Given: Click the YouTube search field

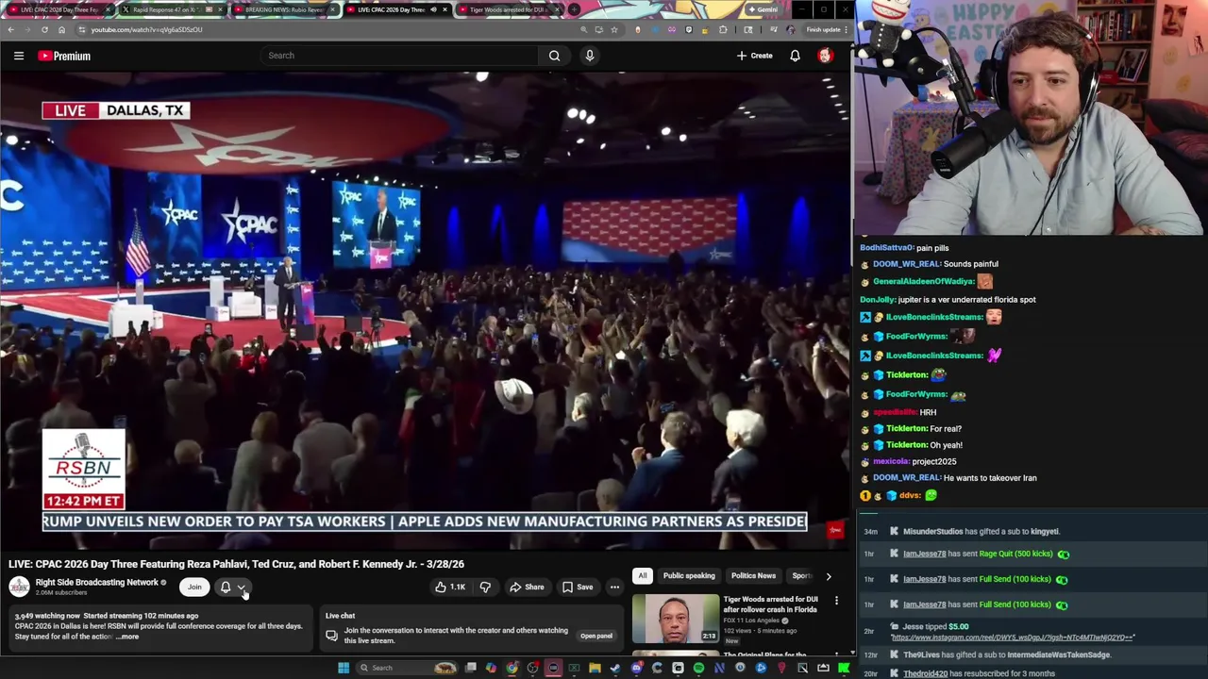Looking at the screenshot, I should coord(398,56).
